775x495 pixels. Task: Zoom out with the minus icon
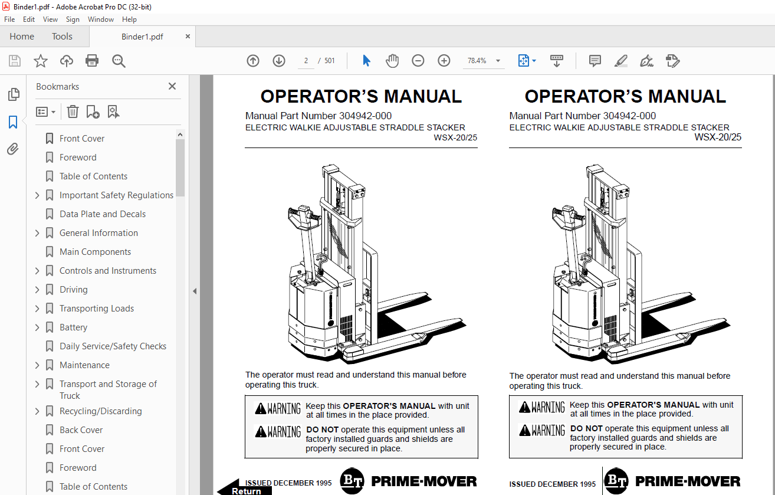click(x=418, y=61)
